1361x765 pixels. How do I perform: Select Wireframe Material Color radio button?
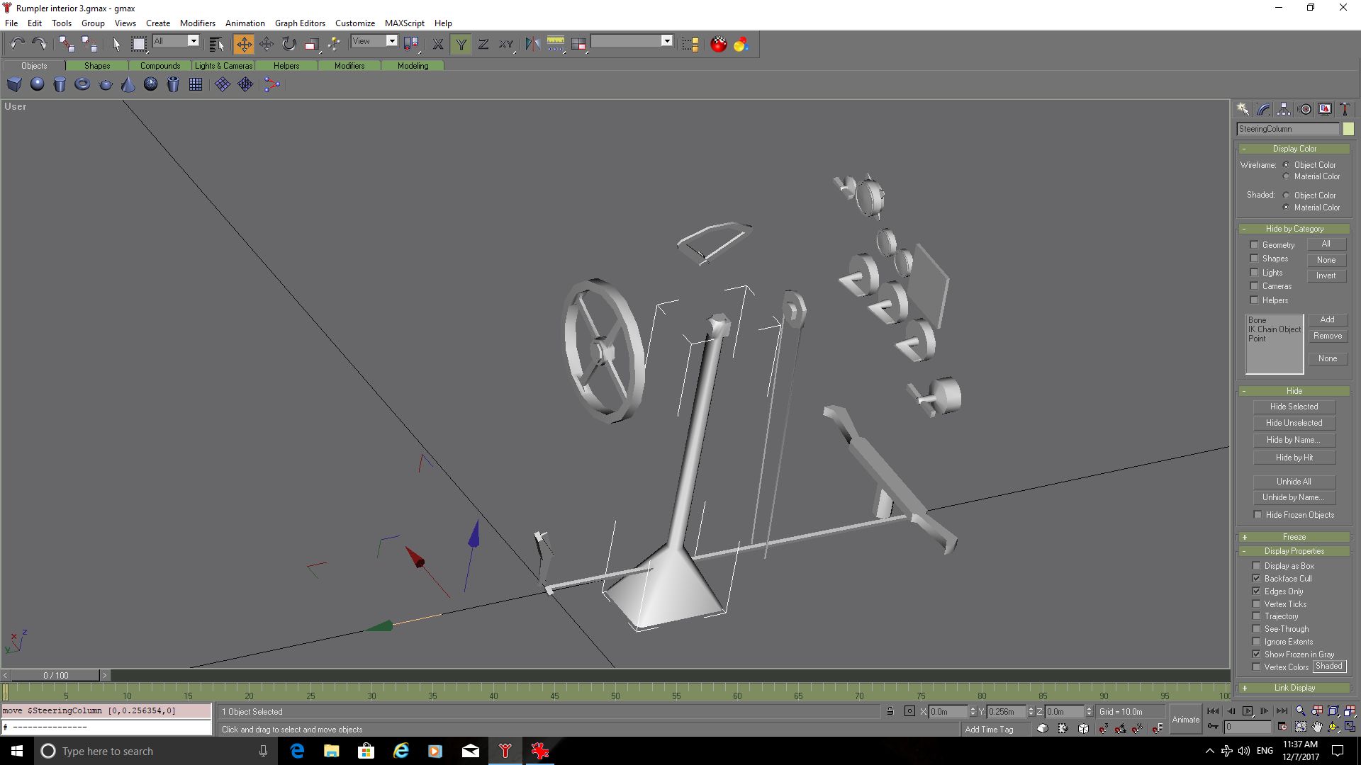point(1286,176)
